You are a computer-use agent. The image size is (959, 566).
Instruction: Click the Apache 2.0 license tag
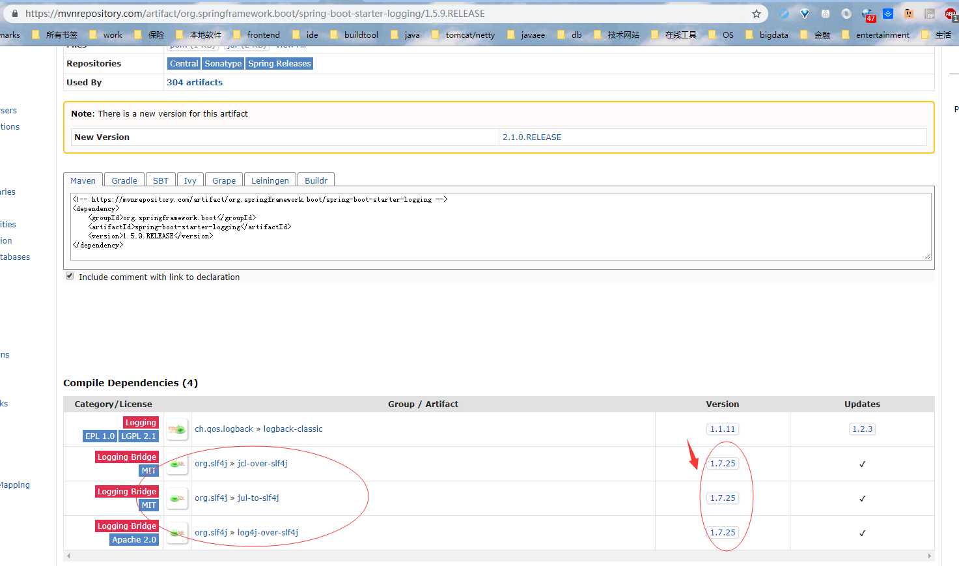coord(134,540)
